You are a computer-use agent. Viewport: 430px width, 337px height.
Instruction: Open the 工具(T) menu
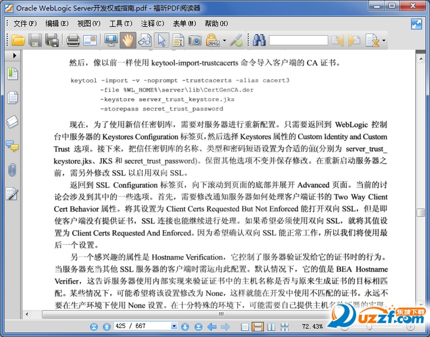[121, 23]
